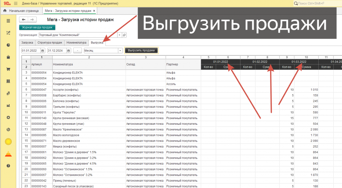
Task: Click the Месяц periodicity field
Action: coord(101,51)
